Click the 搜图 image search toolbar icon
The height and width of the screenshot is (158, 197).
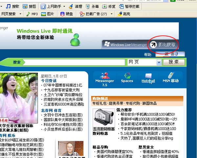[25, 6]
